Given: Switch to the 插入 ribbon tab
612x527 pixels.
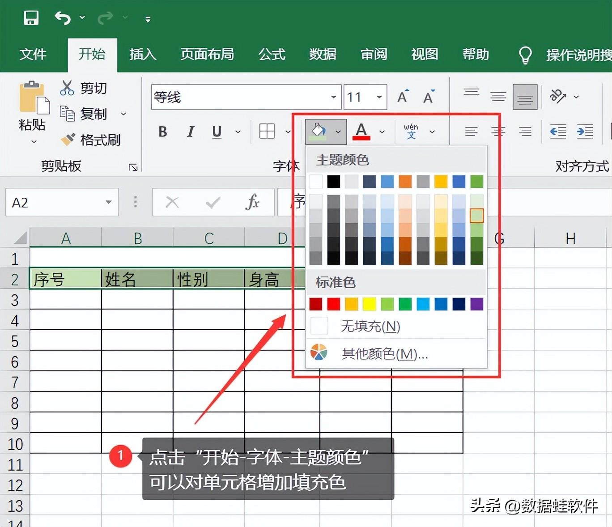Looking at the screenshot, I should pyautogui.click(x=143, y=55).
